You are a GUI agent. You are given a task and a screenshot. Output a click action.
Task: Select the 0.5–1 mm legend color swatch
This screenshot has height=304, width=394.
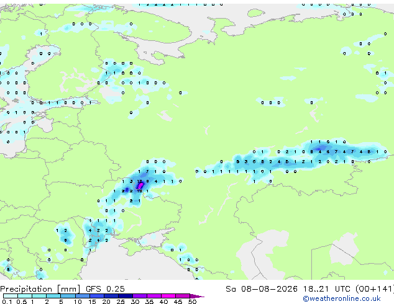point(25,296)
